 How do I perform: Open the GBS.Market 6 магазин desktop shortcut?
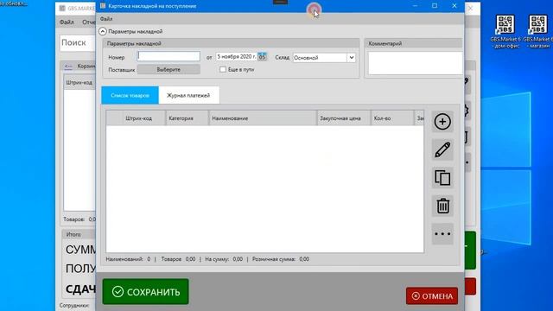click(537, 31)
